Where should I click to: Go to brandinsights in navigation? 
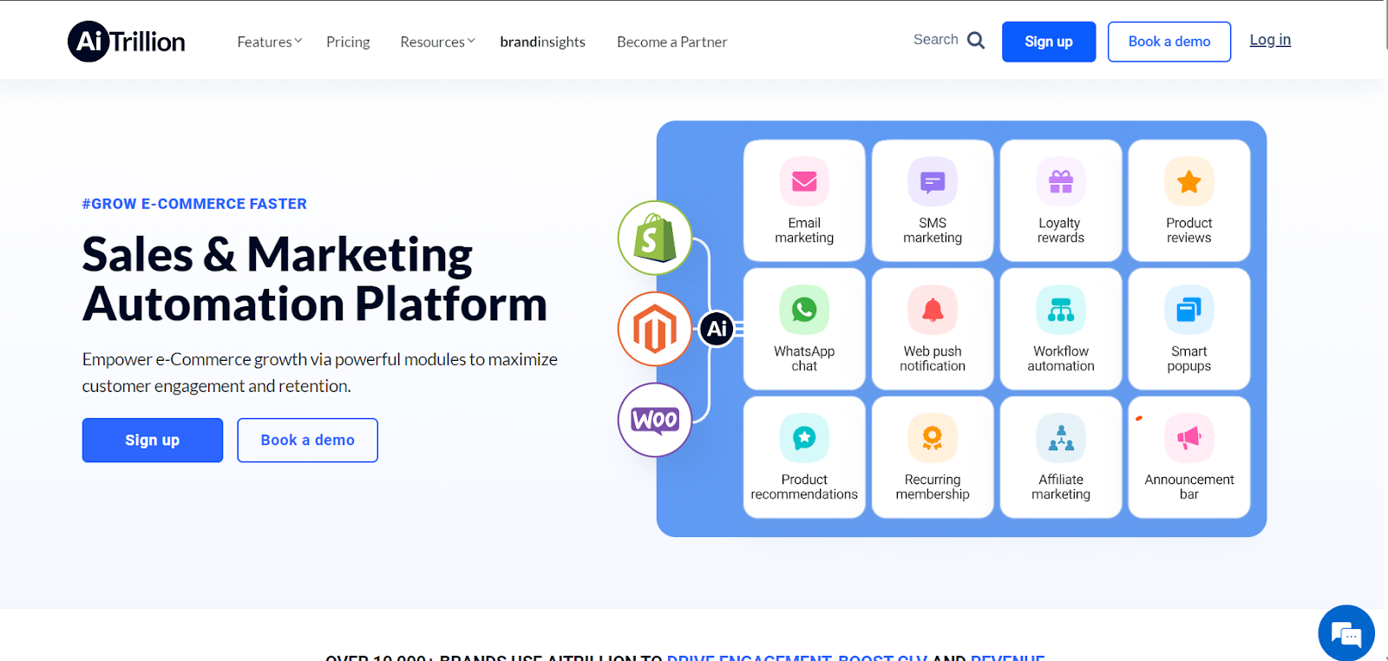(x=543, y=42)
